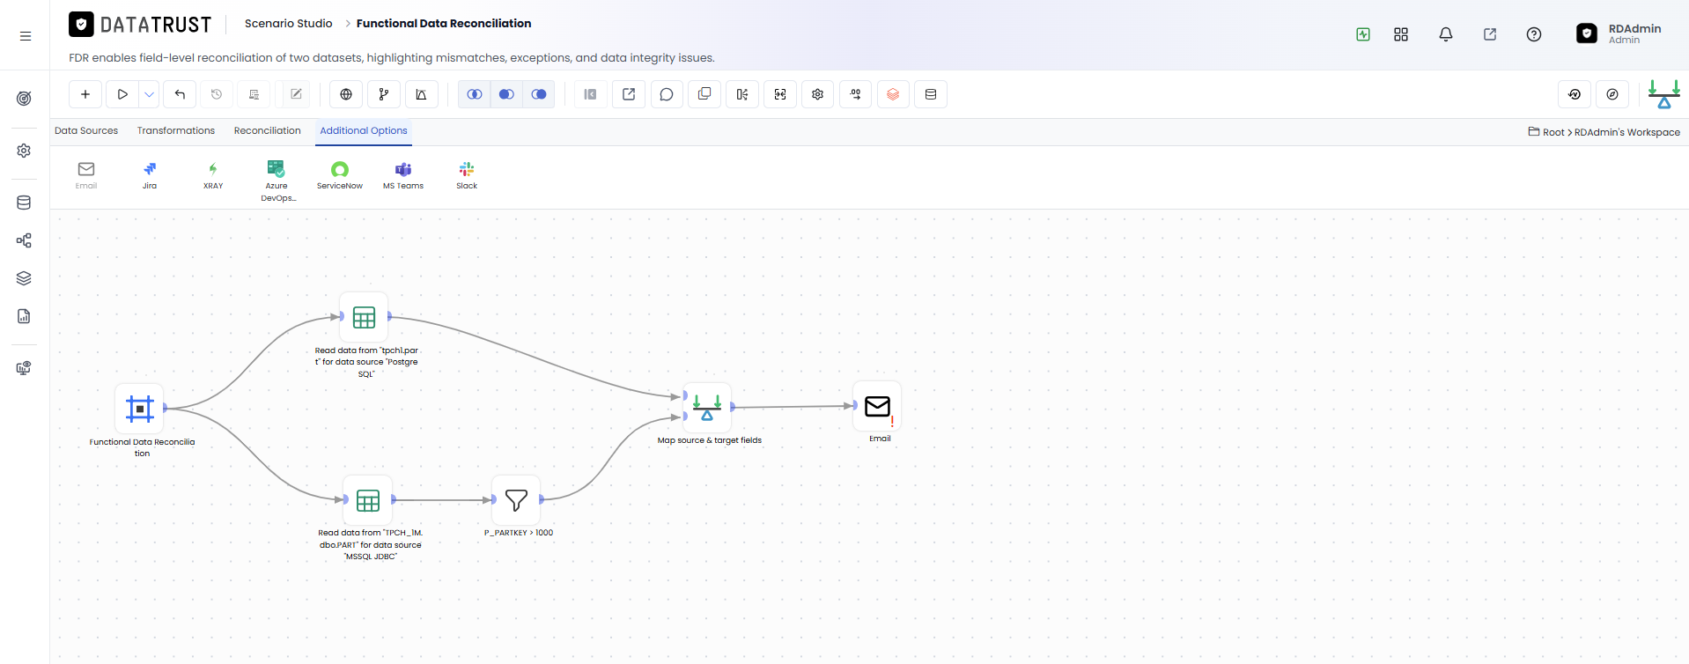Click the globe icon in toolbar
Image resolution: width=1689 pixels, height=664 pixels.
point(346,94)
